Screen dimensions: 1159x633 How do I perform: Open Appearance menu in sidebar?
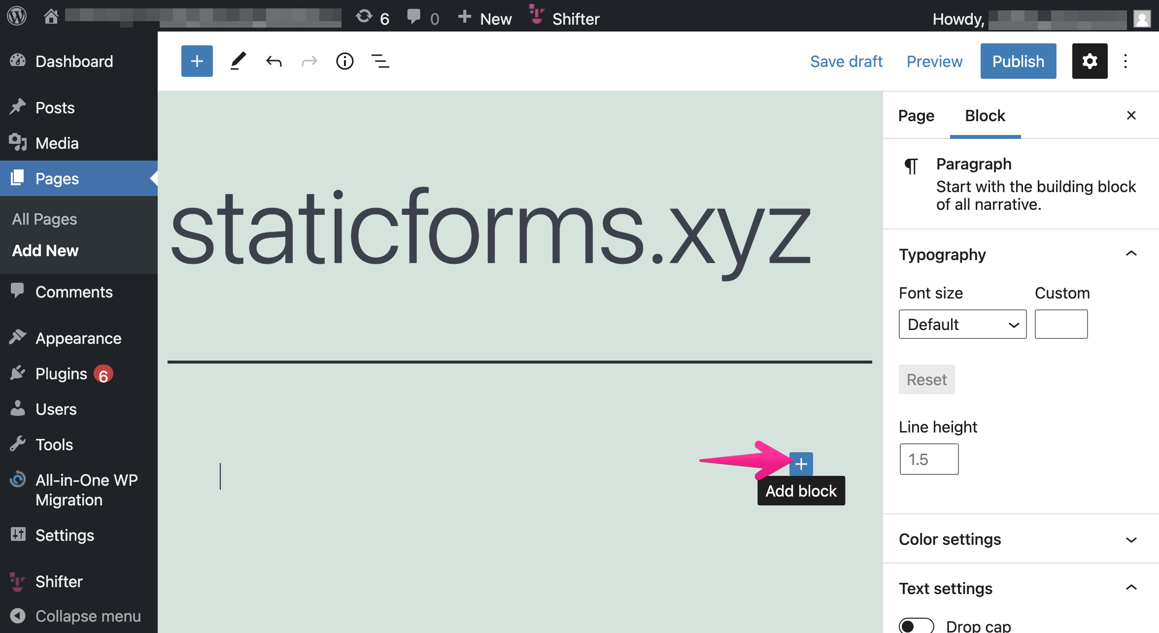(x=79, y=338)
